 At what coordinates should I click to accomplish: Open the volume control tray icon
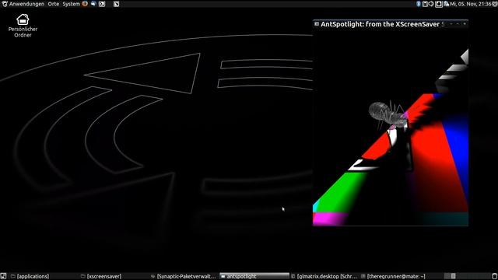tap(431, 4)
